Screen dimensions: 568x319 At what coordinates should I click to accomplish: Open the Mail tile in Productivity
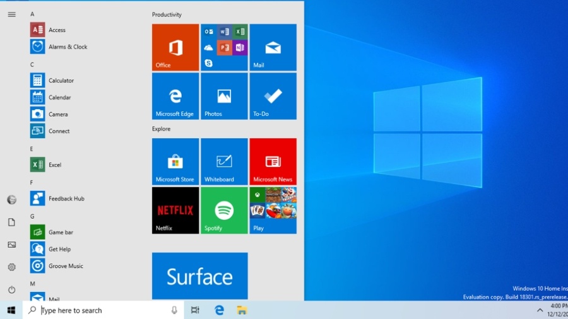[x=273, y=47]
